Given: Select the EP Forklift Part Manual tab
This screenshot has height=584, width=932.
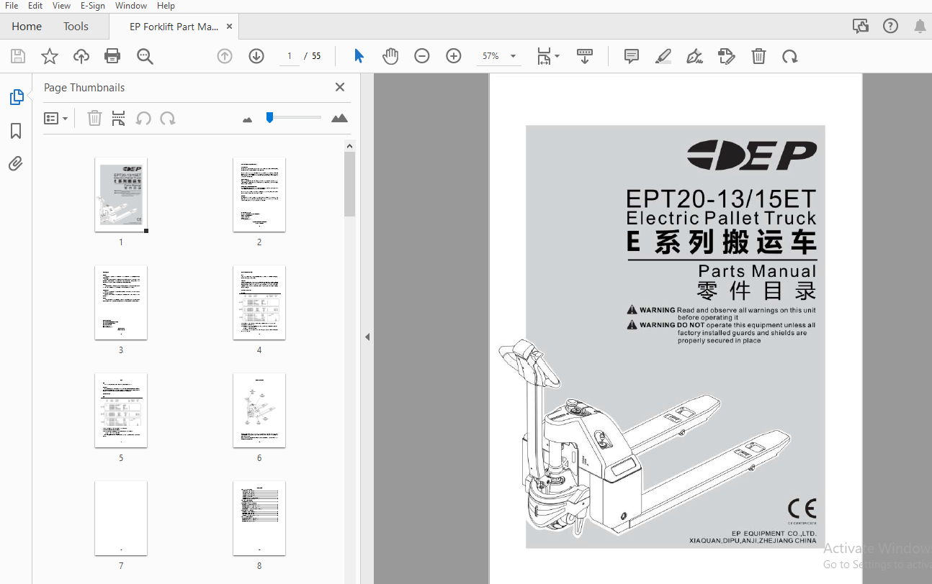Looking at the screenshot, I should point(174,27).
